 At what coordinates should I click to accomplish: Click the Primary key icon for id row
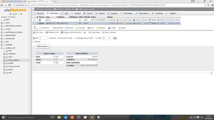(x=125, y=20)
